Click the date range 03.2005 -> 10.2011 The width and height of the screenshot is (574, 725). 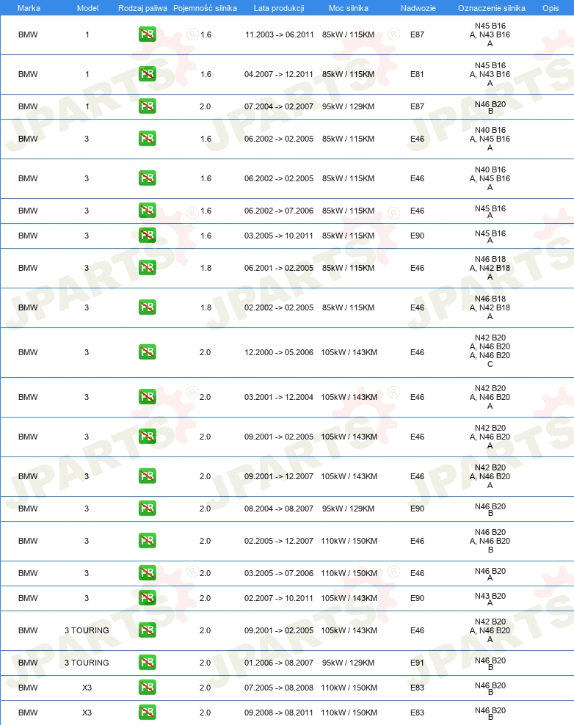click(279, 236)
